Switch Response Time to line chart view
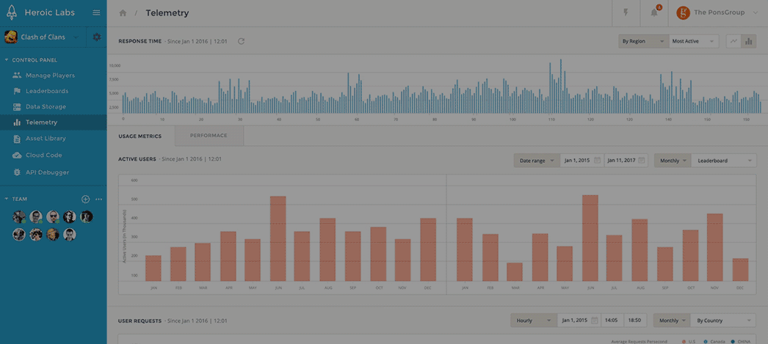Viewport: 768px width, 344px height. coord(733,41)
